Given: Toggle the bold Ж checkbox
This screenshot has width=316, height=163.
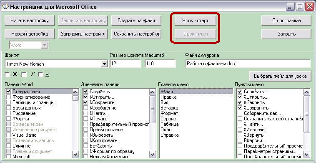Looking at the screenshot, I should pos(8,75).
